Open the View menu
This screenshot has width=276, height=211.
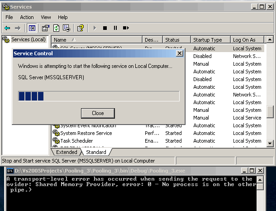[46, 17]
